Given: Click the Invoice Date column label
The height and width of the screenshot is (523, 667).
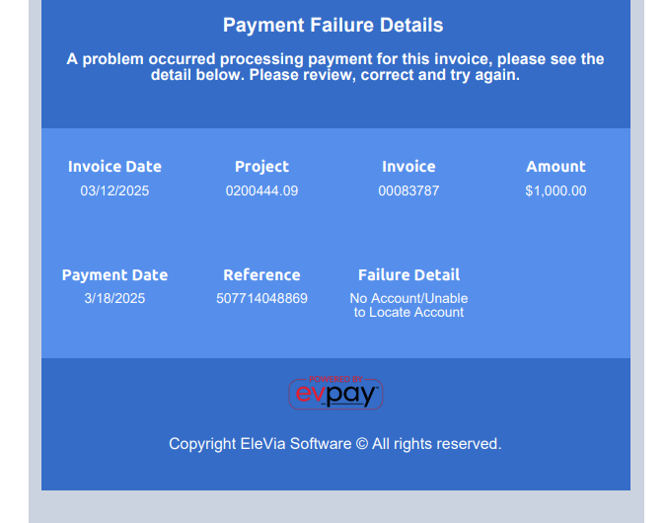Looking at the screenshot, I should (x=114, y=167).
